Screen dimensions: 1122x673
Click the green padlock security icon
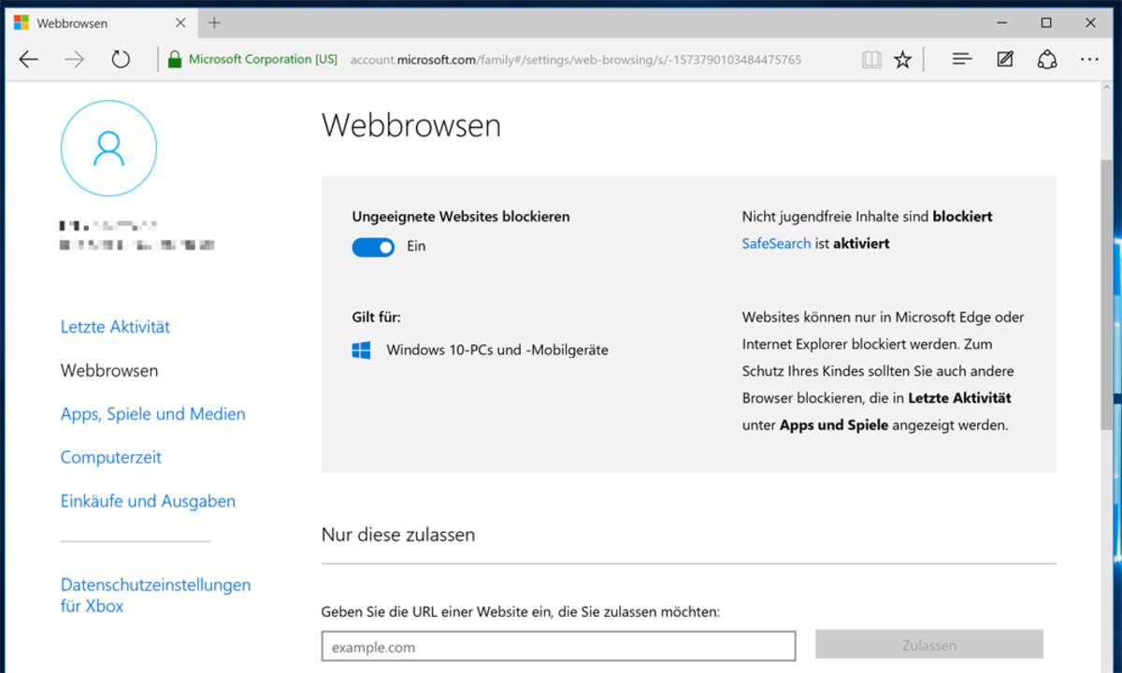pos(174,60)
